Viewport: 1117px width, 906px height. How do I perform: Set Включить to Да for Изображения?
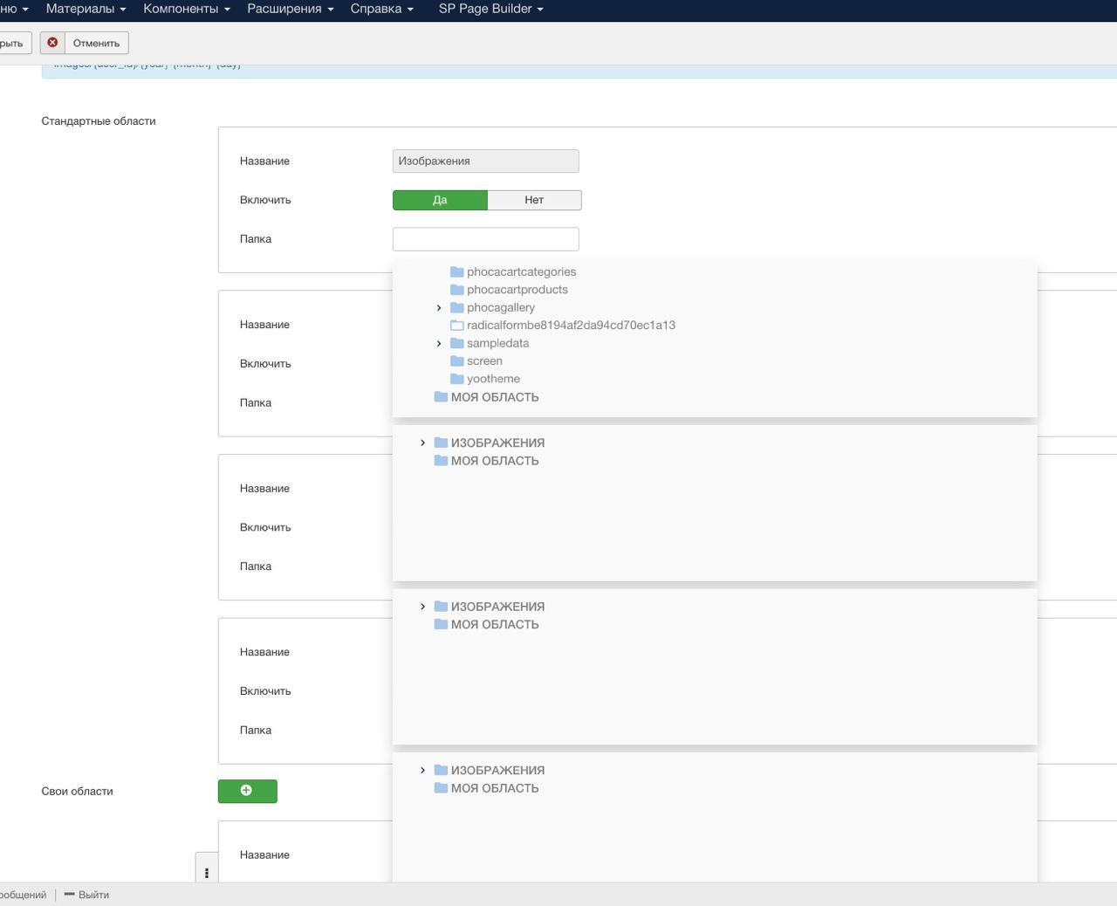tap(440, 200)
